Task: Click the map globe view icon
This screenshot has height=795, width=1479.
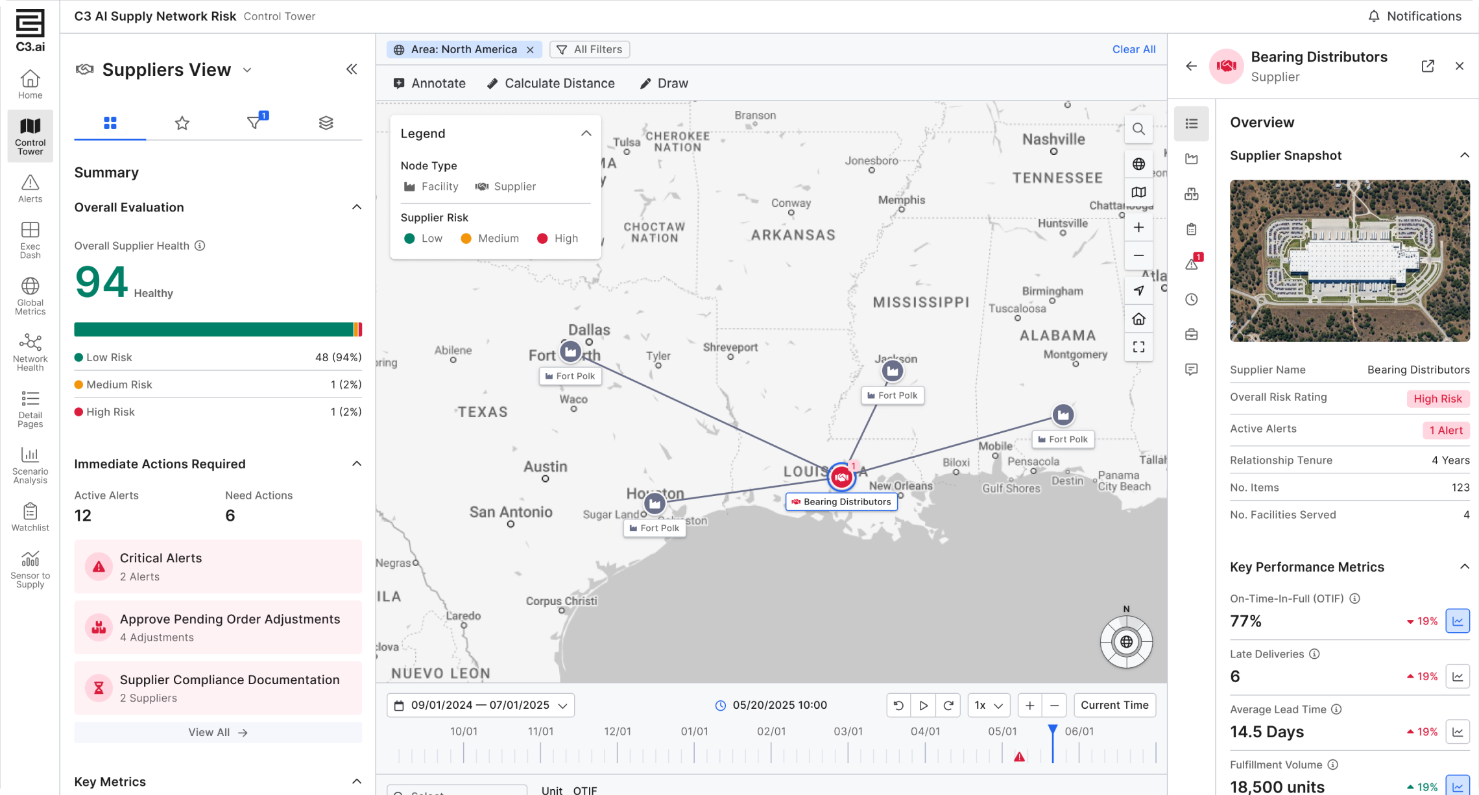Action: (1138, 164)
